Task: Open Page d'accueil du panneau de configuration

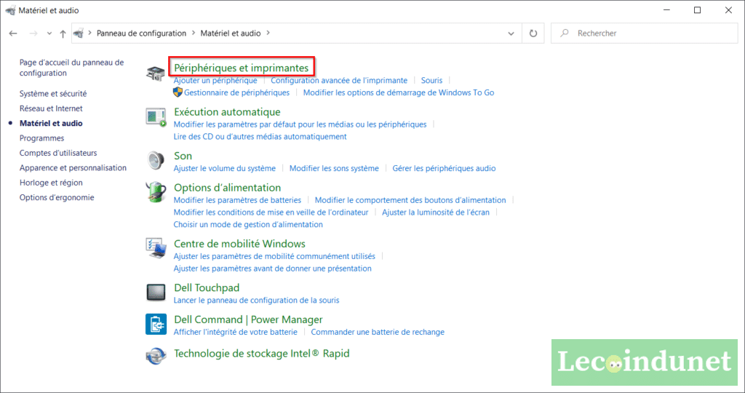Action: (x=71, y=68)
